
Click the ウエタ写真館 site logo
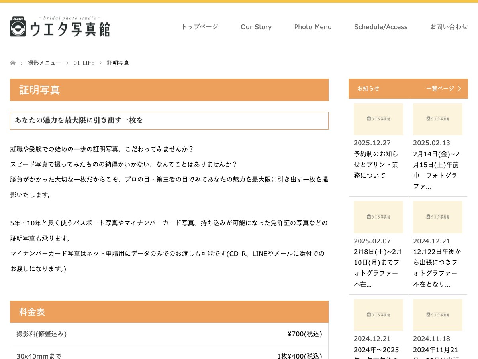(x=60, y=26)
